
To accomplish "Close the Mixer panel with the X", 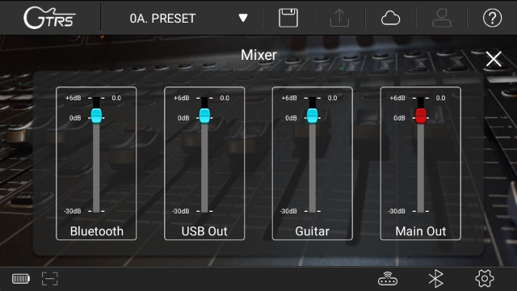I will [494, 59].
